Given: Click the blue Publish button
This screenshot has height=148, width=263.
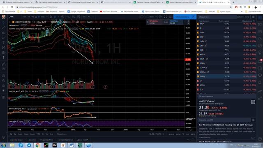Looking at the screenshot, I should pos(182,17).
